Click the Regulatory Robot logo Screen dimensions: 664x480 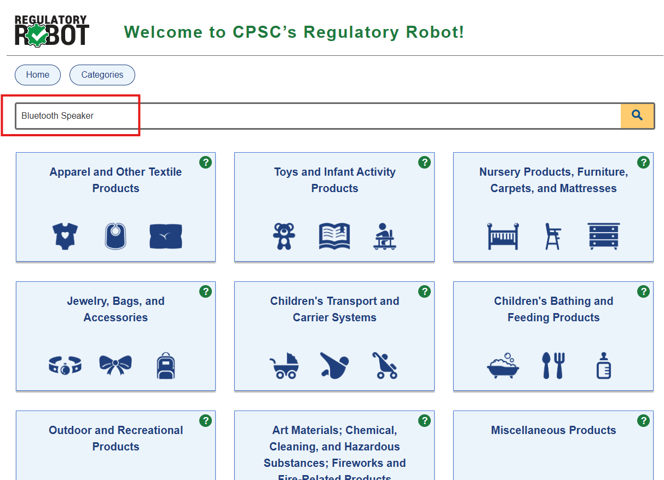point(51,30)
